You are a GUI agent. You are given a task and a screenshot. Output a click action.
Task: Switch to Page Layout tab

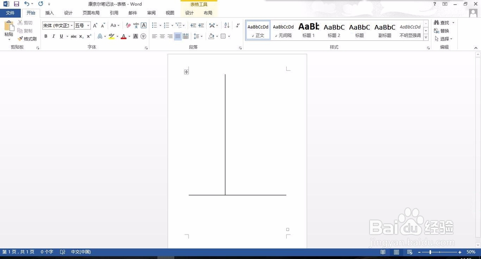point(91,13)
